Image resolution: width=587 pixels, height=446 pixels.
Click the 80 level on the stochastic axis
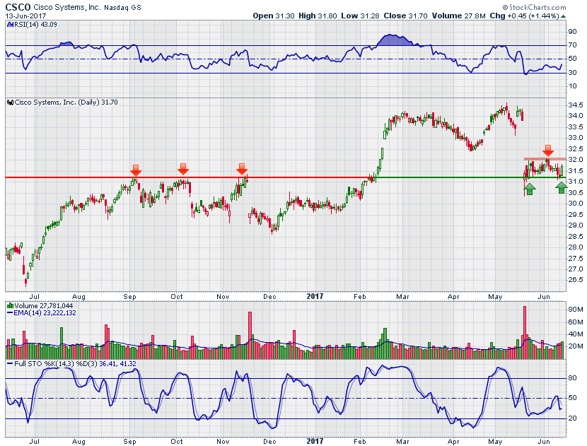(x=572, y=378)
